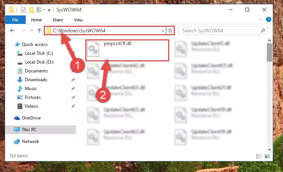Click the Quick access star icon
283x172 pixels.
17,44
